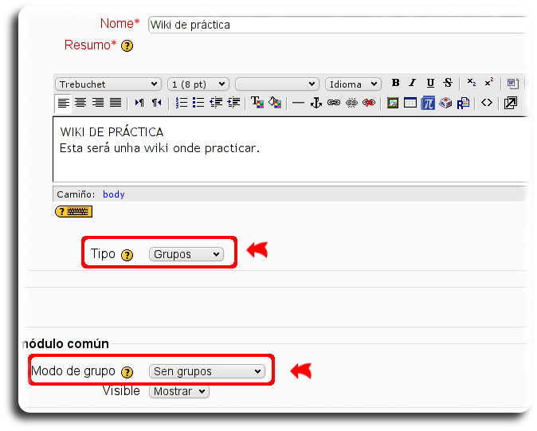The width and height of the screenshot is (537, 431).
Task: Open search and replace tool
Action: tap(463, 103)
